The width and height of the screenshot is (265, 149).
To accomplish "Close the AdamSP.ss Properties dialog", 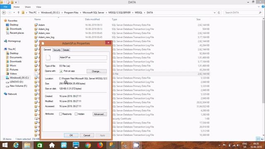I will (108, 43).
